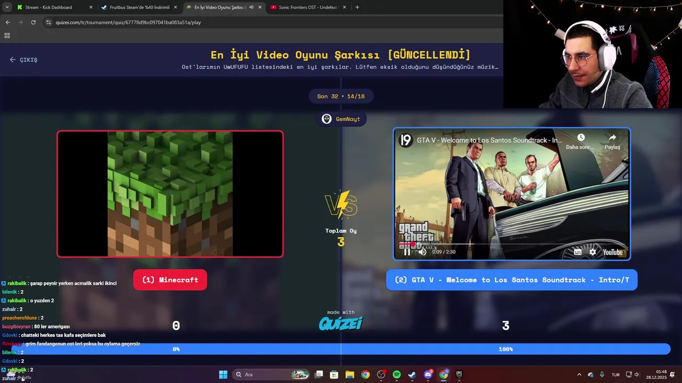Image resolution: width=682 pixels, height=383 pixels.
Task: Open a new browser tab
Action: pos(357,7)
